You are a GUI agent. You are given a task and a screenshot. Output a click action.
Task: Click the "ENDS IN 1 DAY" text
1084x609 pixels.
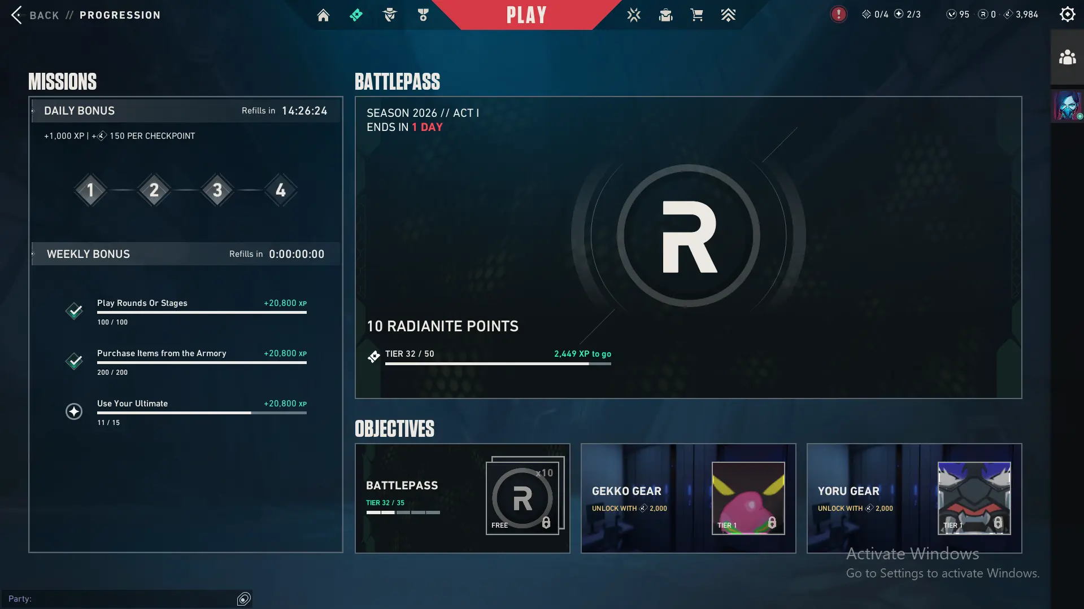[x=404, y=128]
